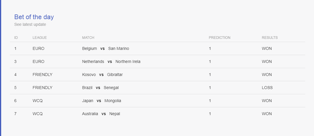The height and width of the screenshot is (136, 314).
Task: Open the Australia vs Nepal match
Action: (101, 114)
